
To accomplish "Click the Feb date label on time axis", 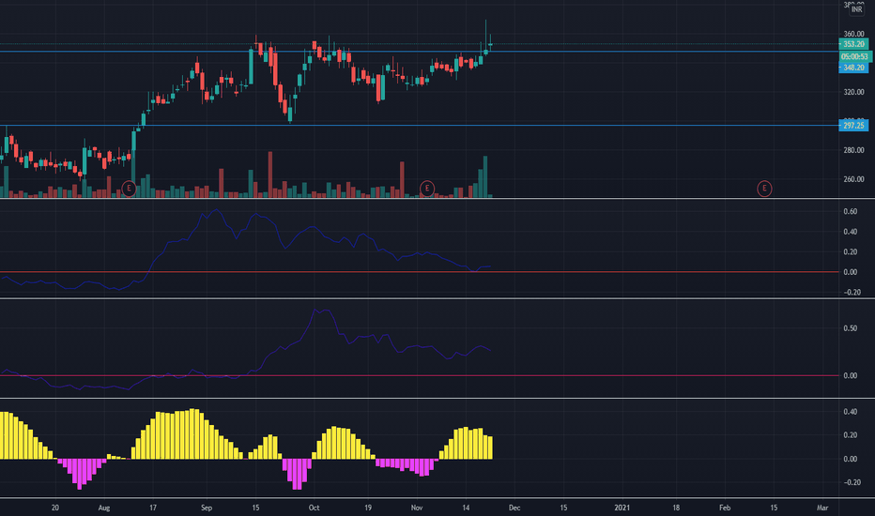I will pyautogui.click(x=725, y=508).
